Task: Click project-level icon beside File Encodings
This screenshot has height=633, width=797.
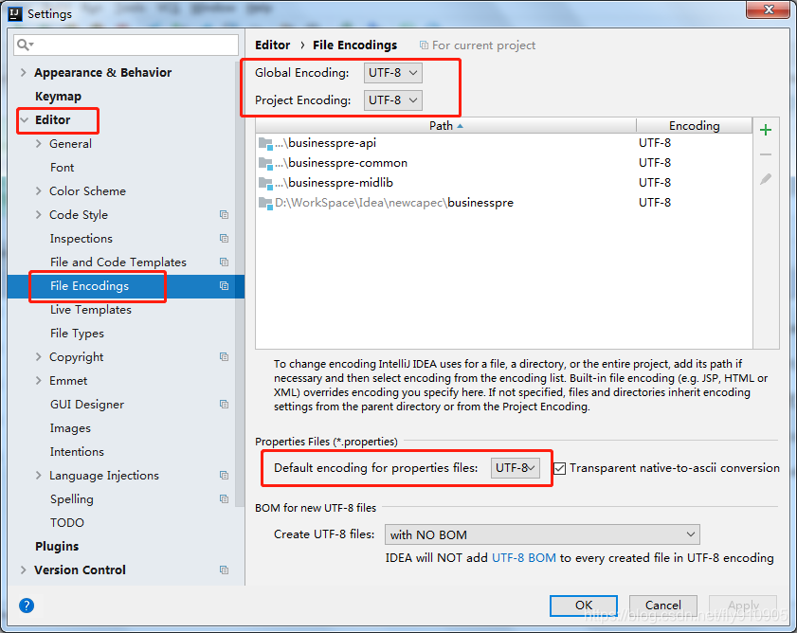Action: [x=224, y=286]
